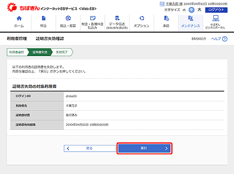
Task: Click the ログインID row label
Action: tap(23, 96)
